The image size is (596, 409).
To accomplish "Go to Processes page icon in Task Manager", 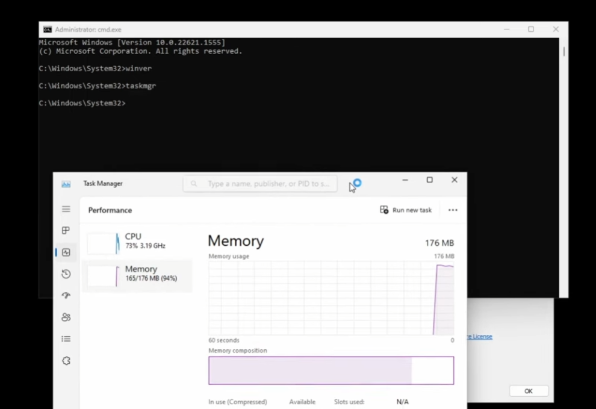I will click(66, 231).
